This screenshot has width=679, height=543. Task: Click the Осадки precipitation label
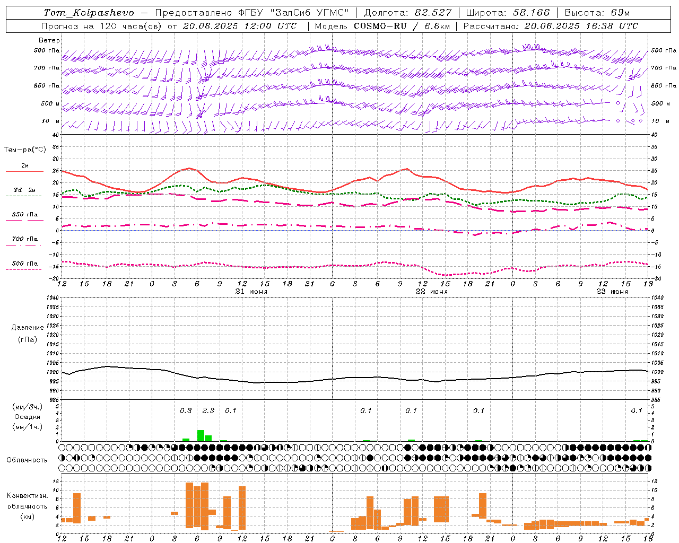coord(27,417)
